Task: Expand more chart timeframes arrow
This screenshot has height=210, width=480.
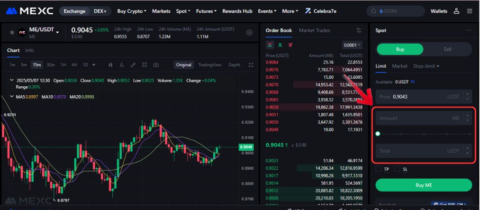Action: (94, 65)
